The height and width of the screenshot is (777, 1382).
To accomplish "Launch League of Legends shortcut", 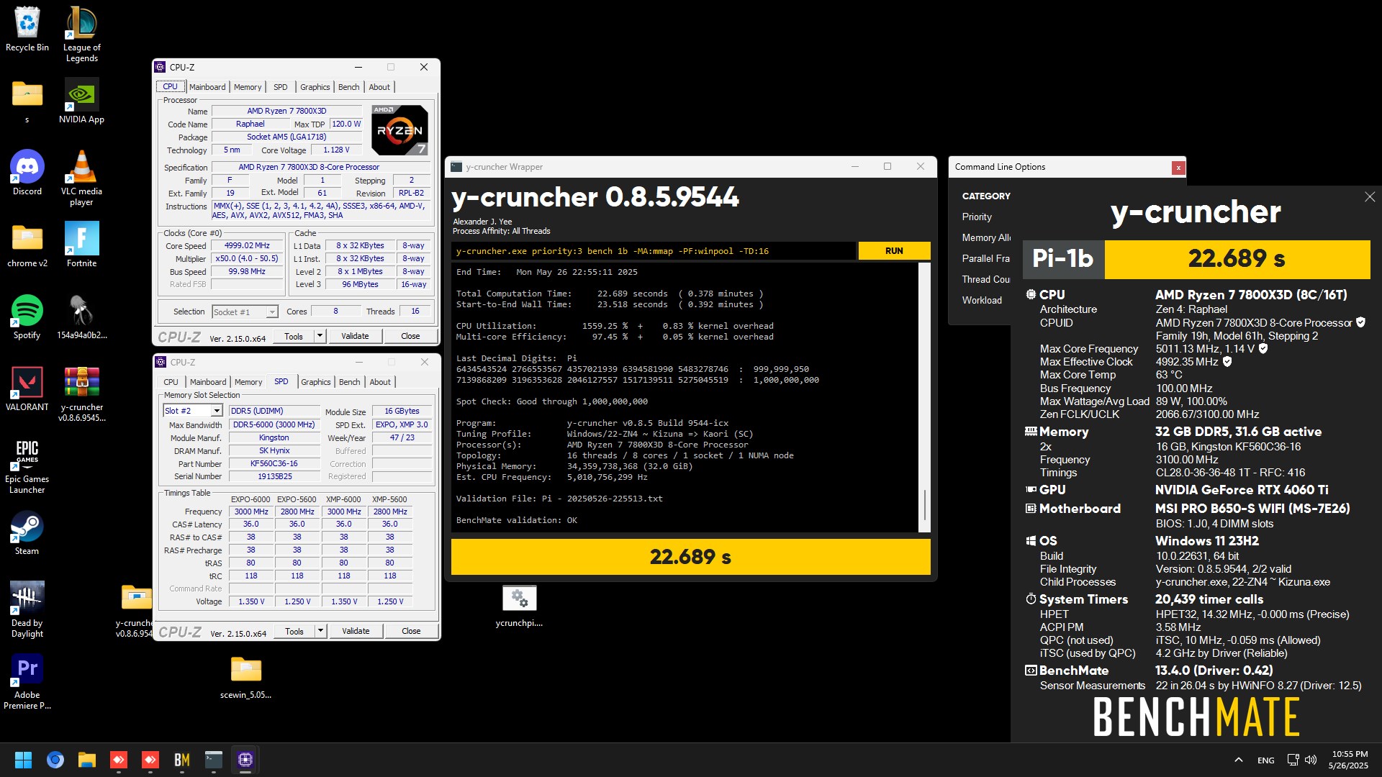I will coord(81,35).
